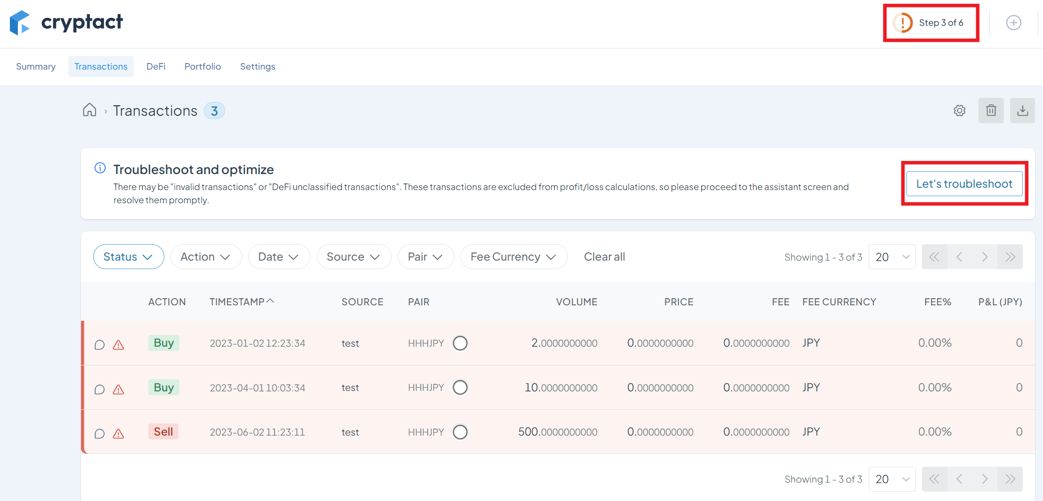The image size is (1043, 501).
Task: Open transaction display settings via gear icon
Action: (x=959, y=110)
